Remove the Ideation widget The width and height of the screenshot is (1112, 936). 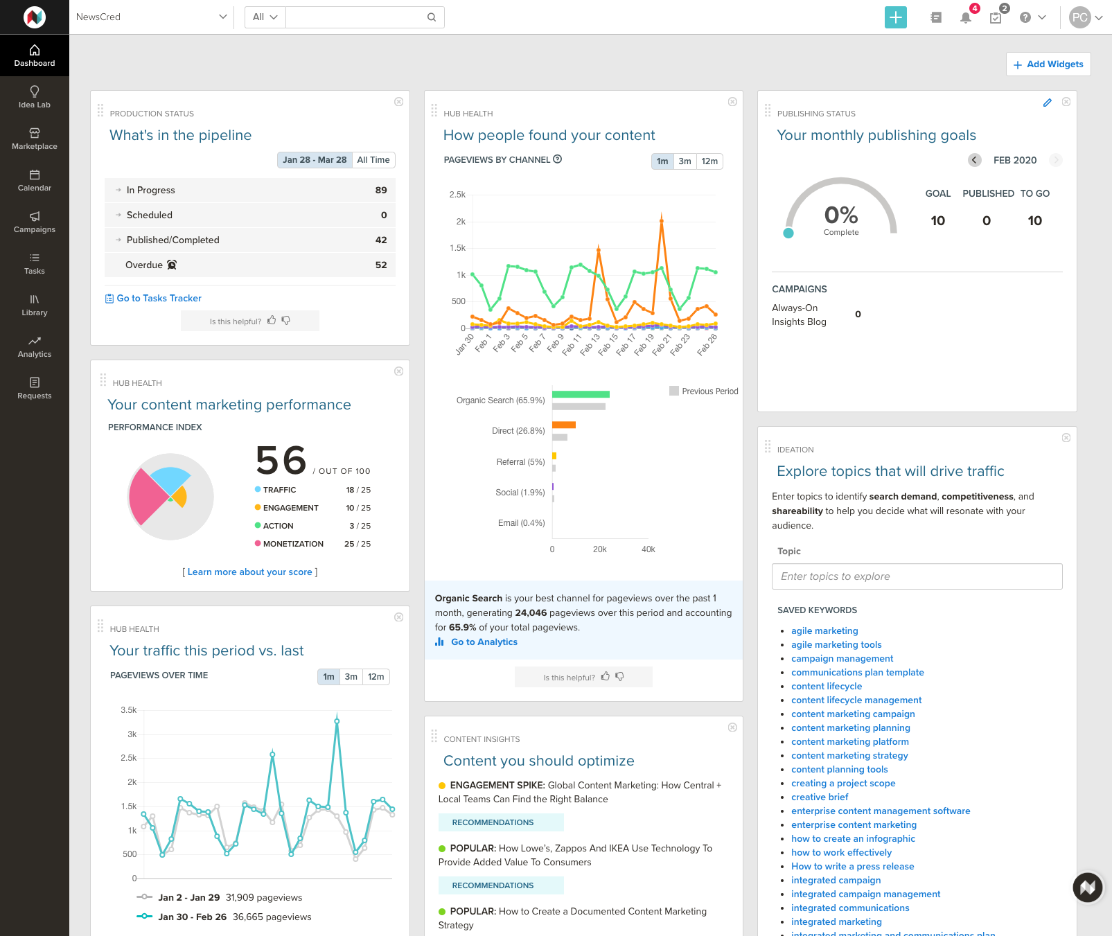tap(1066, 438)
